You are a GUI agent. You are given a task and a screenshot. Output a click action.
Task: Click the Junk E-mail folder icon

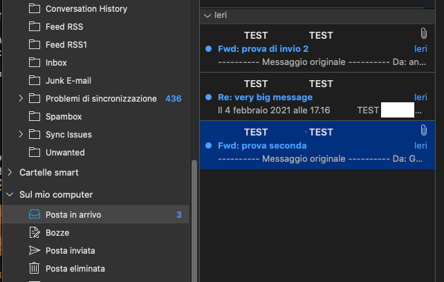click(x=35, y=81)
